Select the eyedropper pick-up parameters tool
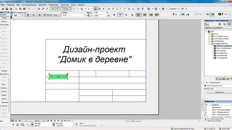This screenshot has width=232, height=130. 43,9
